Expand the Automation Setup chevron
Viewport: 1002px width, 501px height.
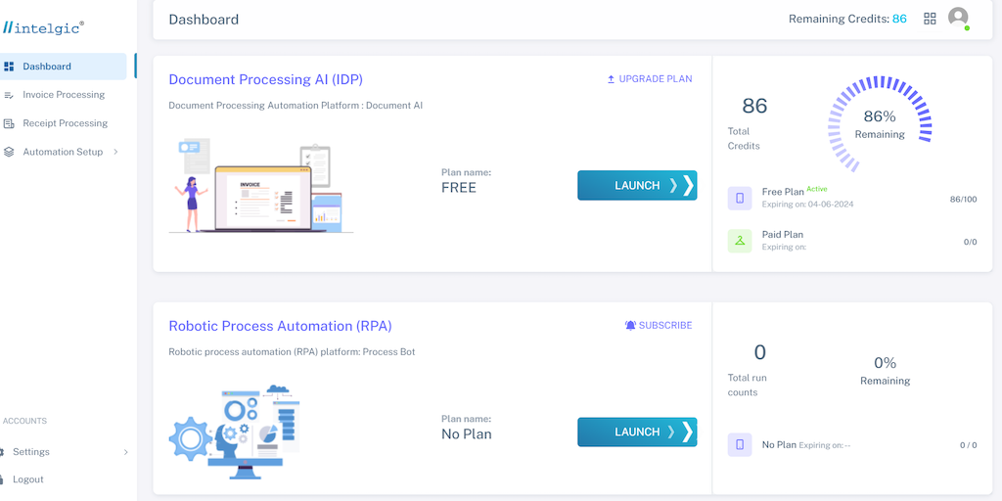115,152
